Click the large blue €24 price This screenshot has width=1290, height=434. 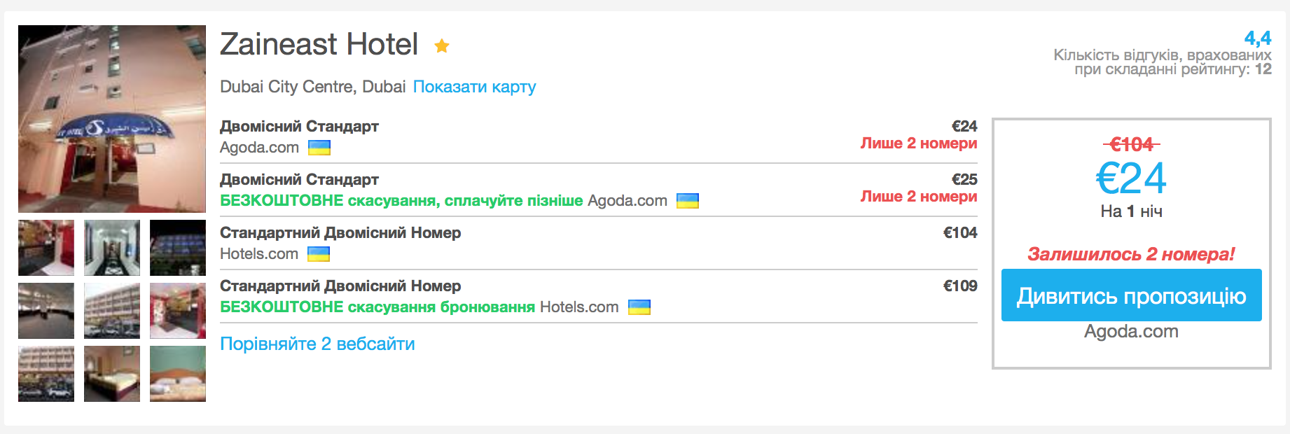click(1131, 178)
